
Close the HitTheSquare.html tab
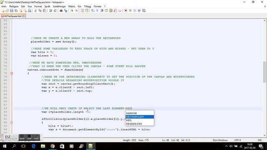(23, 16)
